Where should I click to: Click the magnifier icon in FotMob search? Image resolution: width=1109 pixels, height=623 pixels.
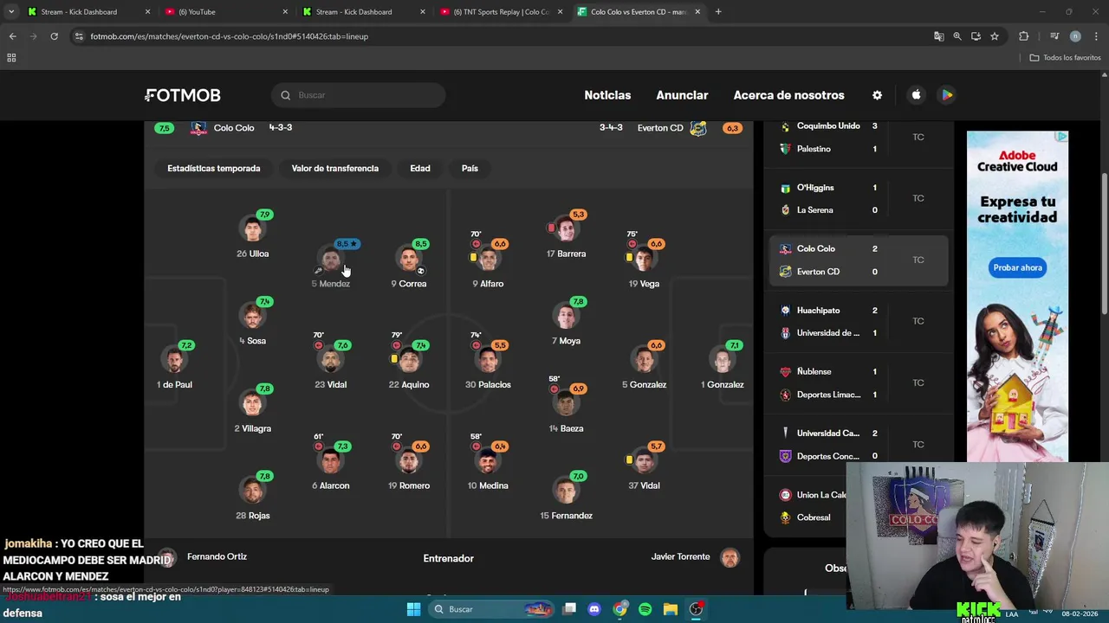[x=285, y=95]
